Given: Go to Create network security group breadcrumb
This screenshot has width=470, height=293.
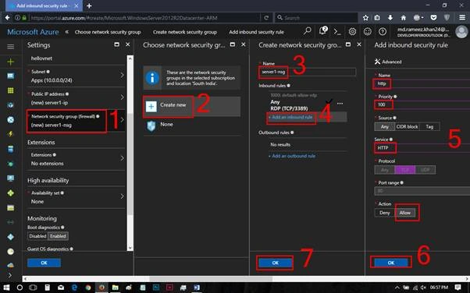Looking at the screenshot, I should [x=184, y=32].
